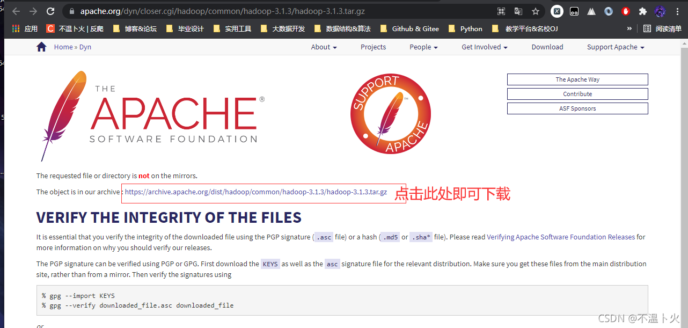The height and width of the screenshot is (328, 688).
Task: Click the Home breadcrumb link
Action: (x=63, y=47)
